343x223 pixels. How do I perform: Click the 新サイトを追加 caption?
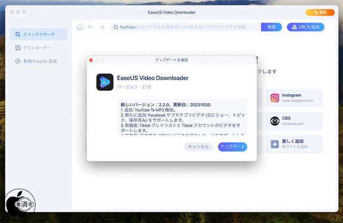295,147
